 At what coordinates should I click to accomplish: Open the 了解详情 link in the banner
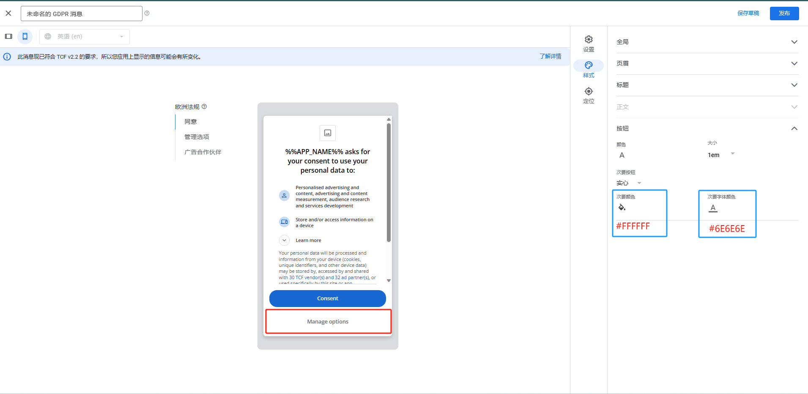point(550,56)
